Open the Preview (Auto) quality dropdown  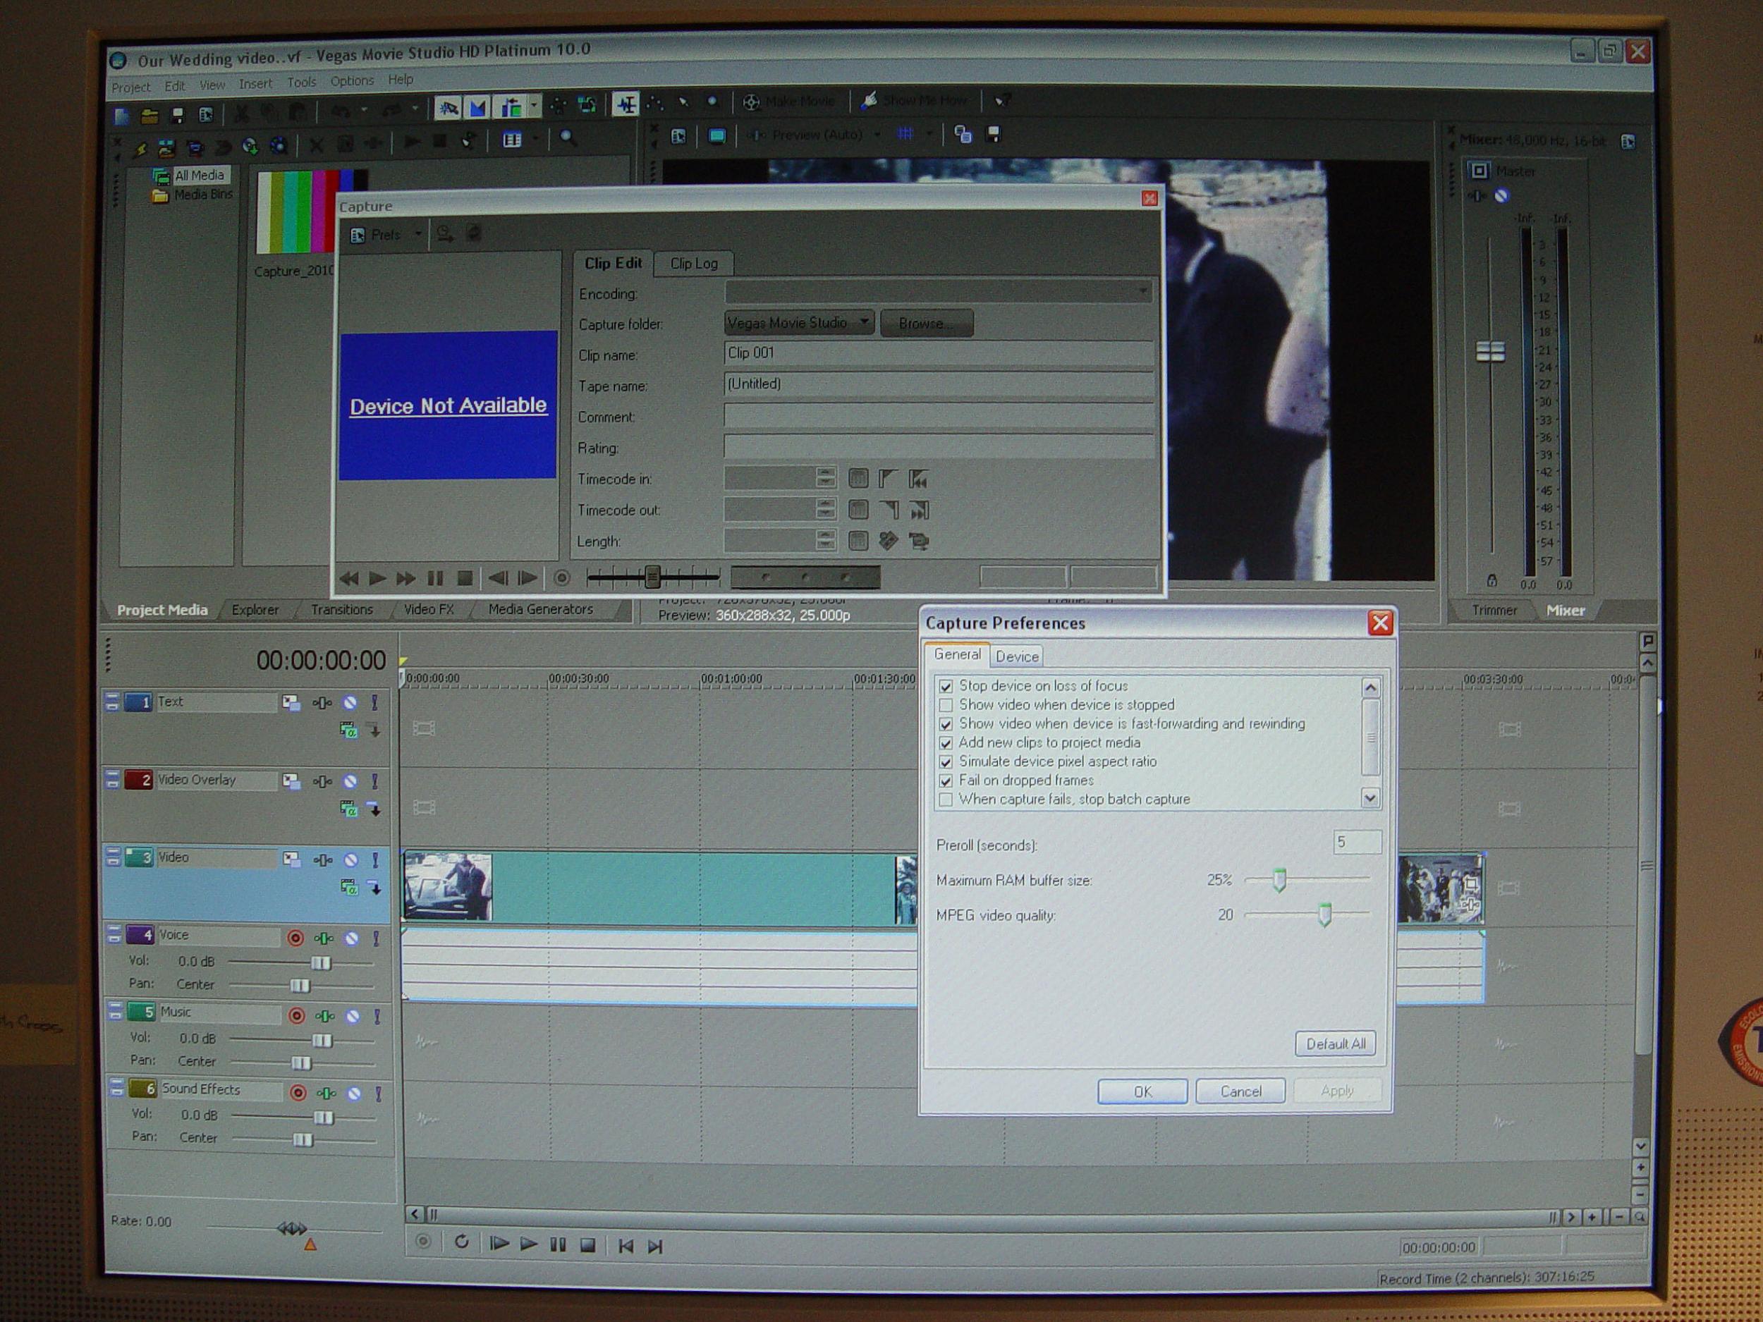(x=877, y=135)
